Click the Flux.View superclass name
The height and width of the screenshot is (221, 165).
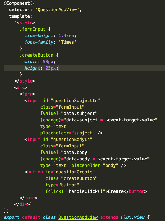[x=133, y=217]
